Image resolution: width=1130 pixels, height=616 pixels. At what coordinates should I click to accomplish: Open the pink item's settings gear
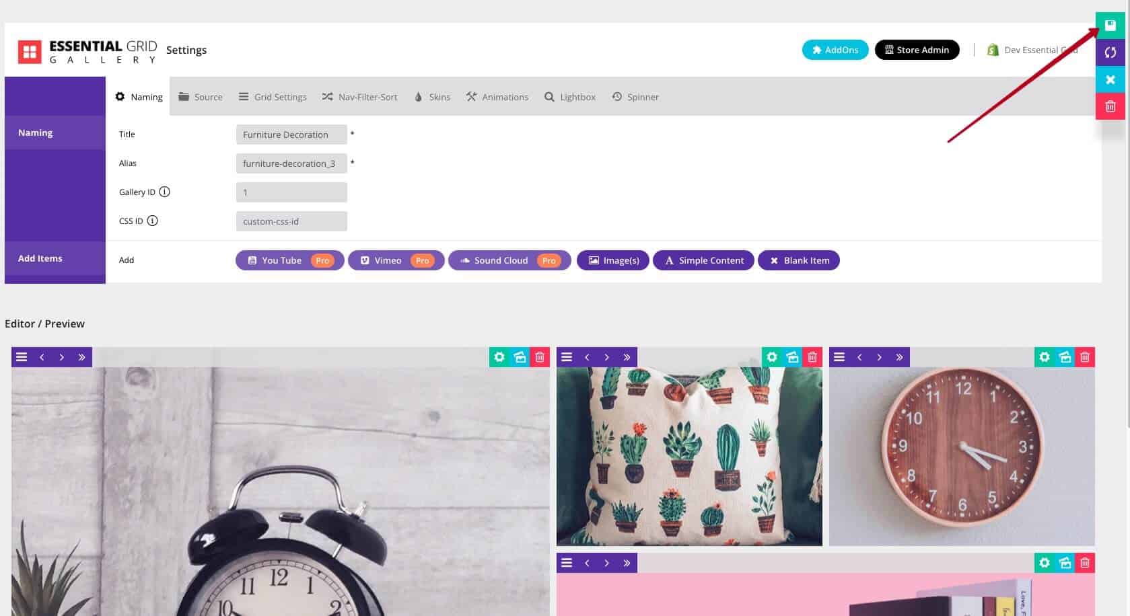pos(1045,563)
